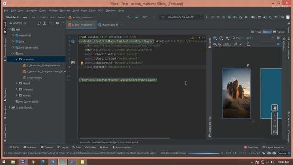Image resolution: width=293 pixels, height=165 pixels.
Task: Open the File menu
Action: [6, 11]
